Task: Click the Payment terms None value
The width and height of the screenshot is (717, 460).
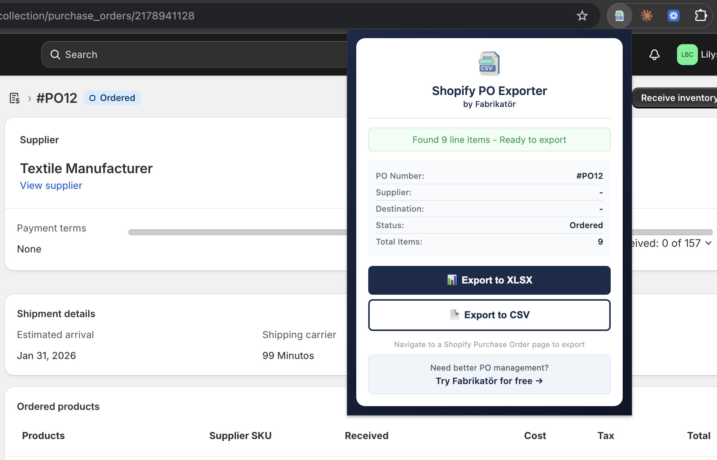Action: click(29, 249)
